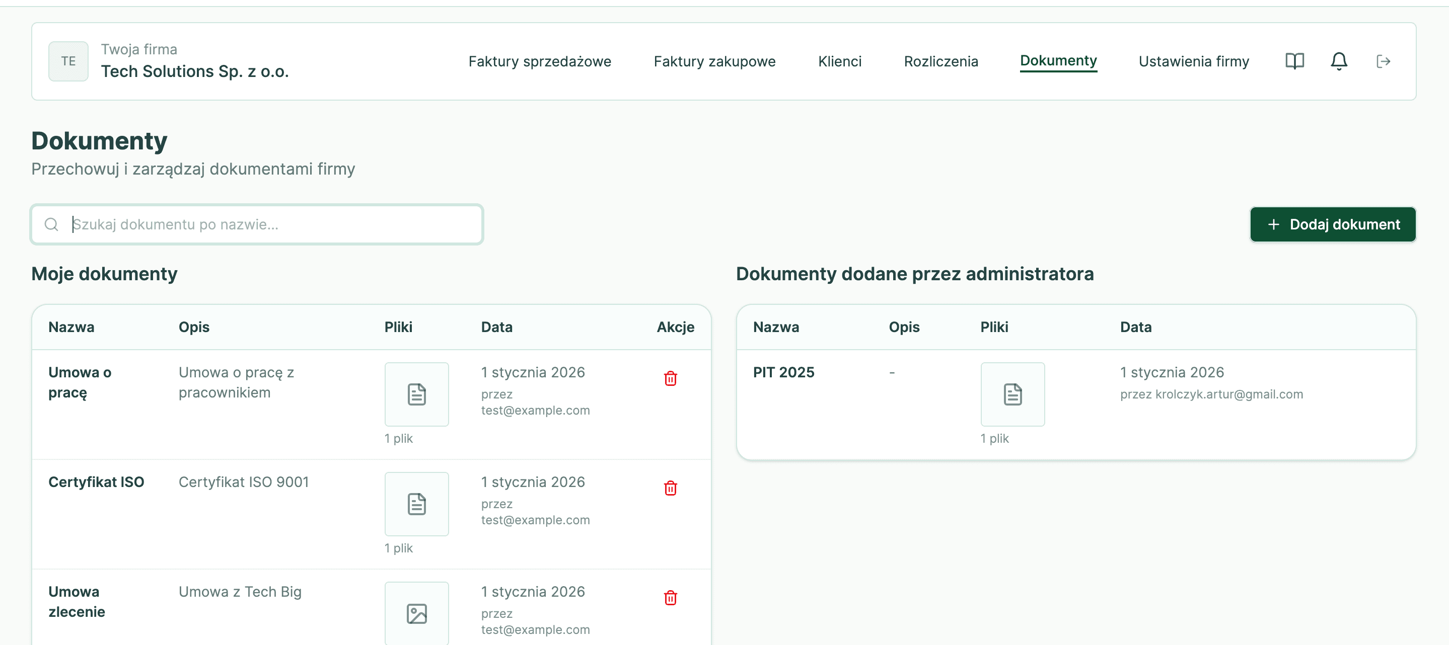Navigate to Rozliczenia
This screenshot has width=1449, height=645.
(940, 61)
